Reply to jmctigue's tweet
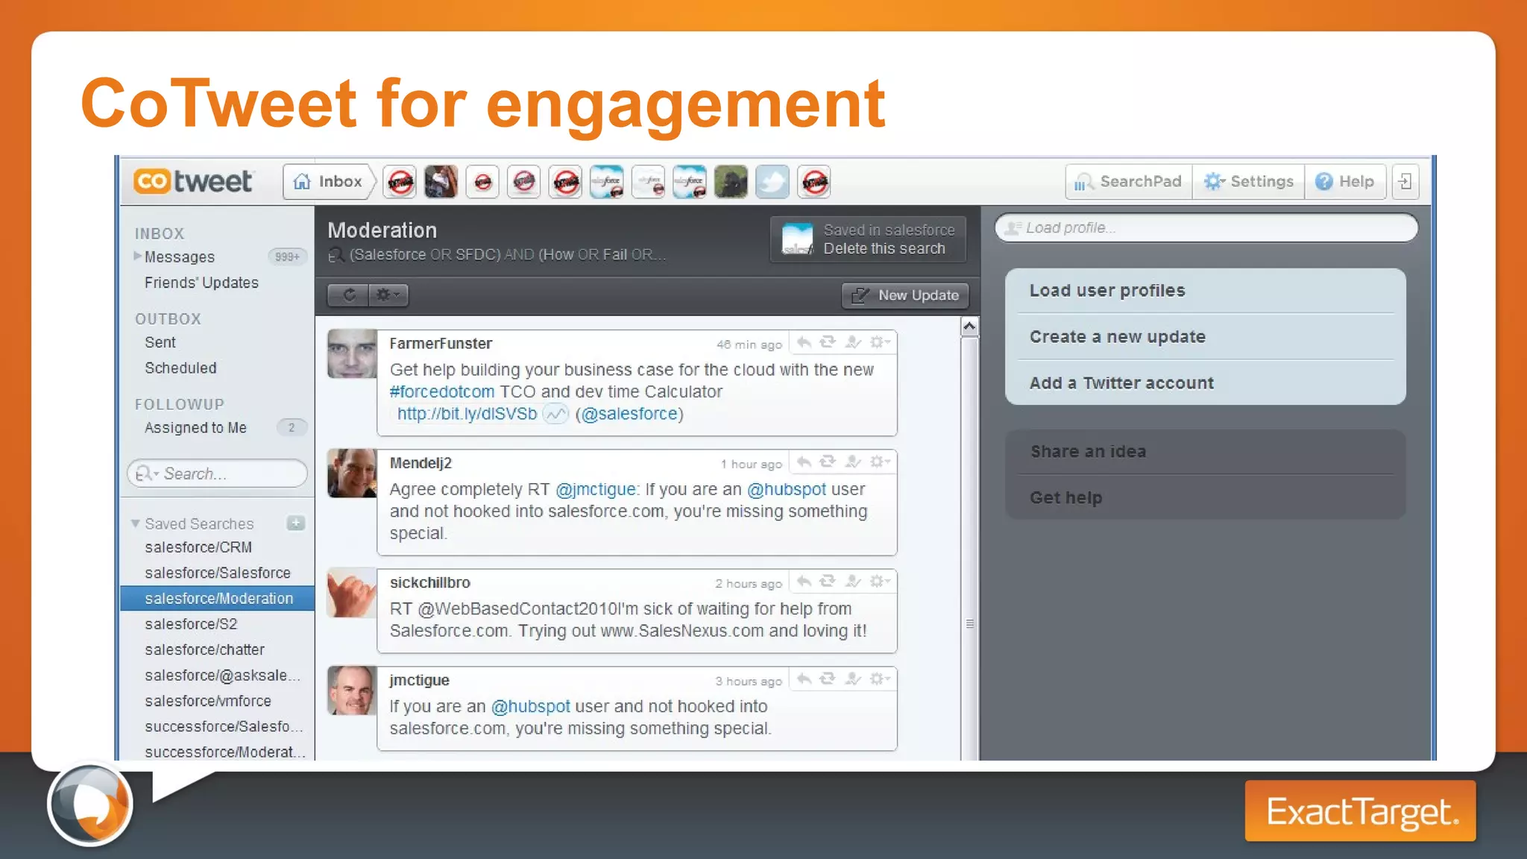Image resolution: width=1527 pixels, height=859 pixels. tap(804, 679)
